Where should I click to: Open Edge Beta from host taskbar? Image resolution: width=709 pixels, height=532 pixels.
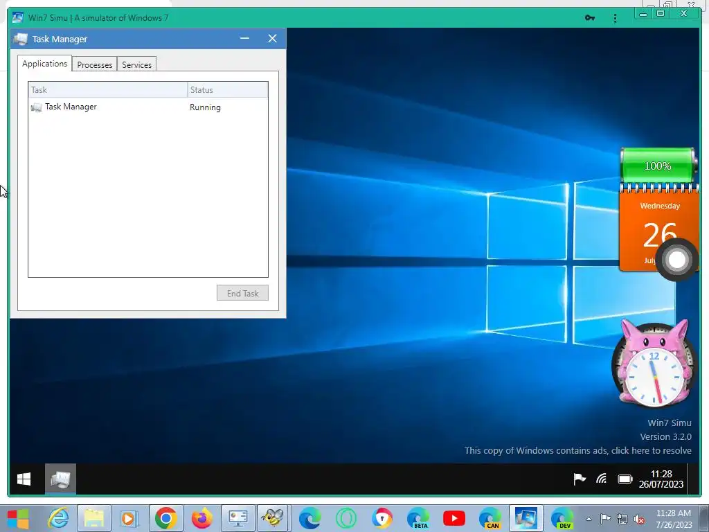coord(418,518)
